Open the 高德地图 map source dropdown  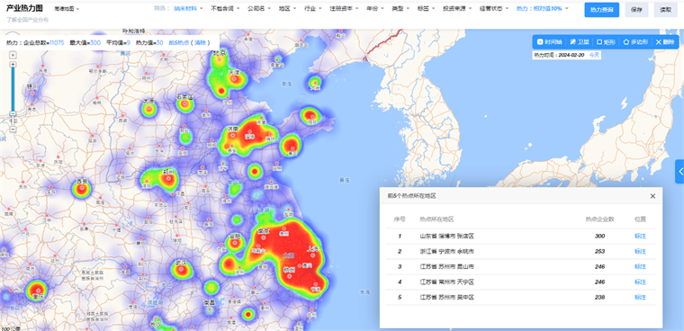click(x=67, y=9)
